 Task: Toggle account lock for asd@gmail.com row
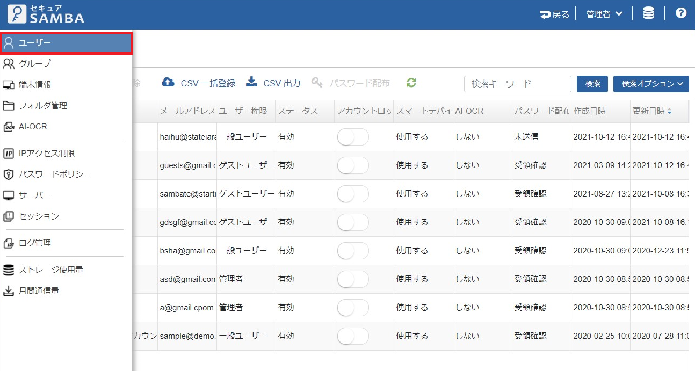pos(353,279)
